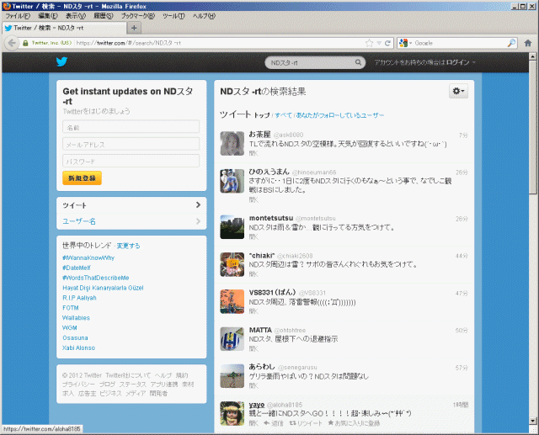Open the gear settings menu in results

(458, 91)
